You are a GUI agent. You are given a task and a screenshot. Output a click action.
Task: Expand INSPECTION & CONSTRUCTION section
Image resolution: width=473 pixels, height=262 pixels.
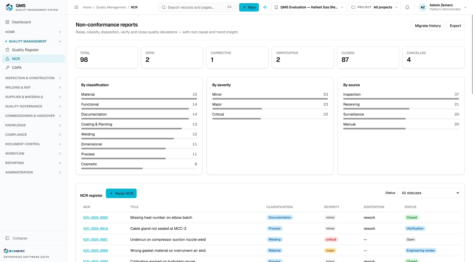33,78
